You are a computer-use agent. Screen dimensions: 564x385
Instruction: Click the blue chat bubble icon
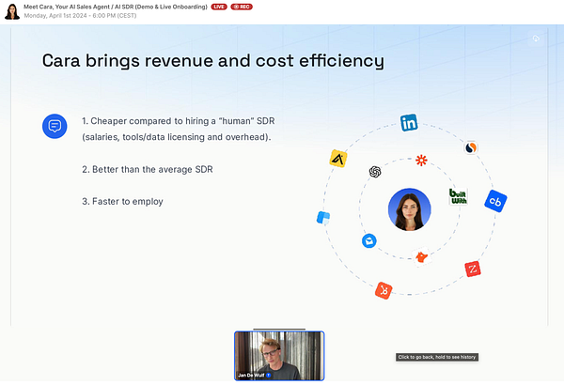pyautogui.click(x=55, y=126)
